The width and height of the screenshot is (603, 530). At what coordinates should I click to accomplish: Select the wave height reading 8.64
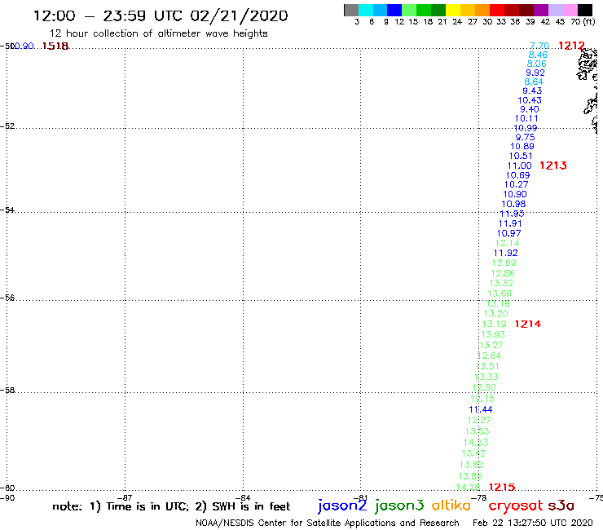point(534,82)
